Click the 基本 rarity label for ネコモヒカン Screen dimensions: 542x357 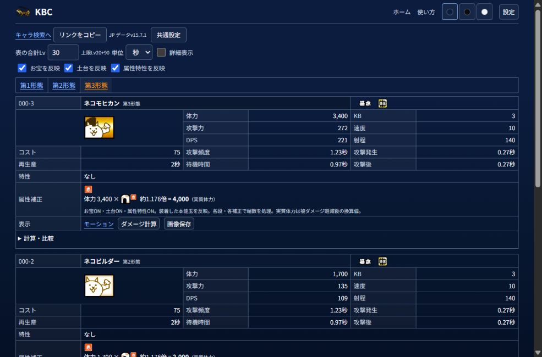[x=365, y=103]
